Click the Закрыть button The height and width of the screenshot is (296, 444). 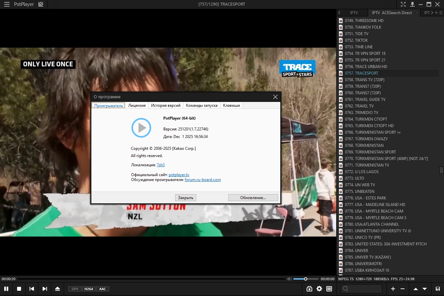[186, 198]
